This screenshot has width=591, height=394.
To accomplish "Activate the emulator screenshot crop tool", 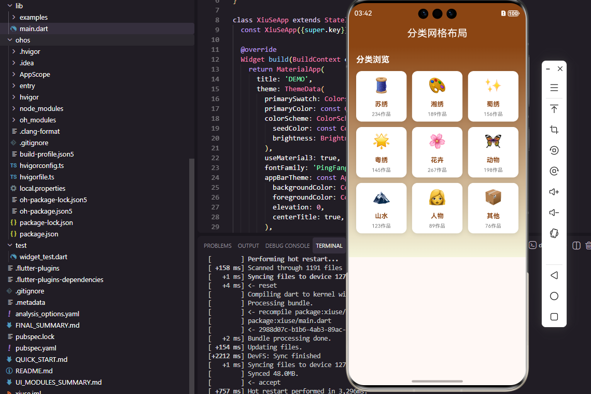I will click(x=554, y=130).
